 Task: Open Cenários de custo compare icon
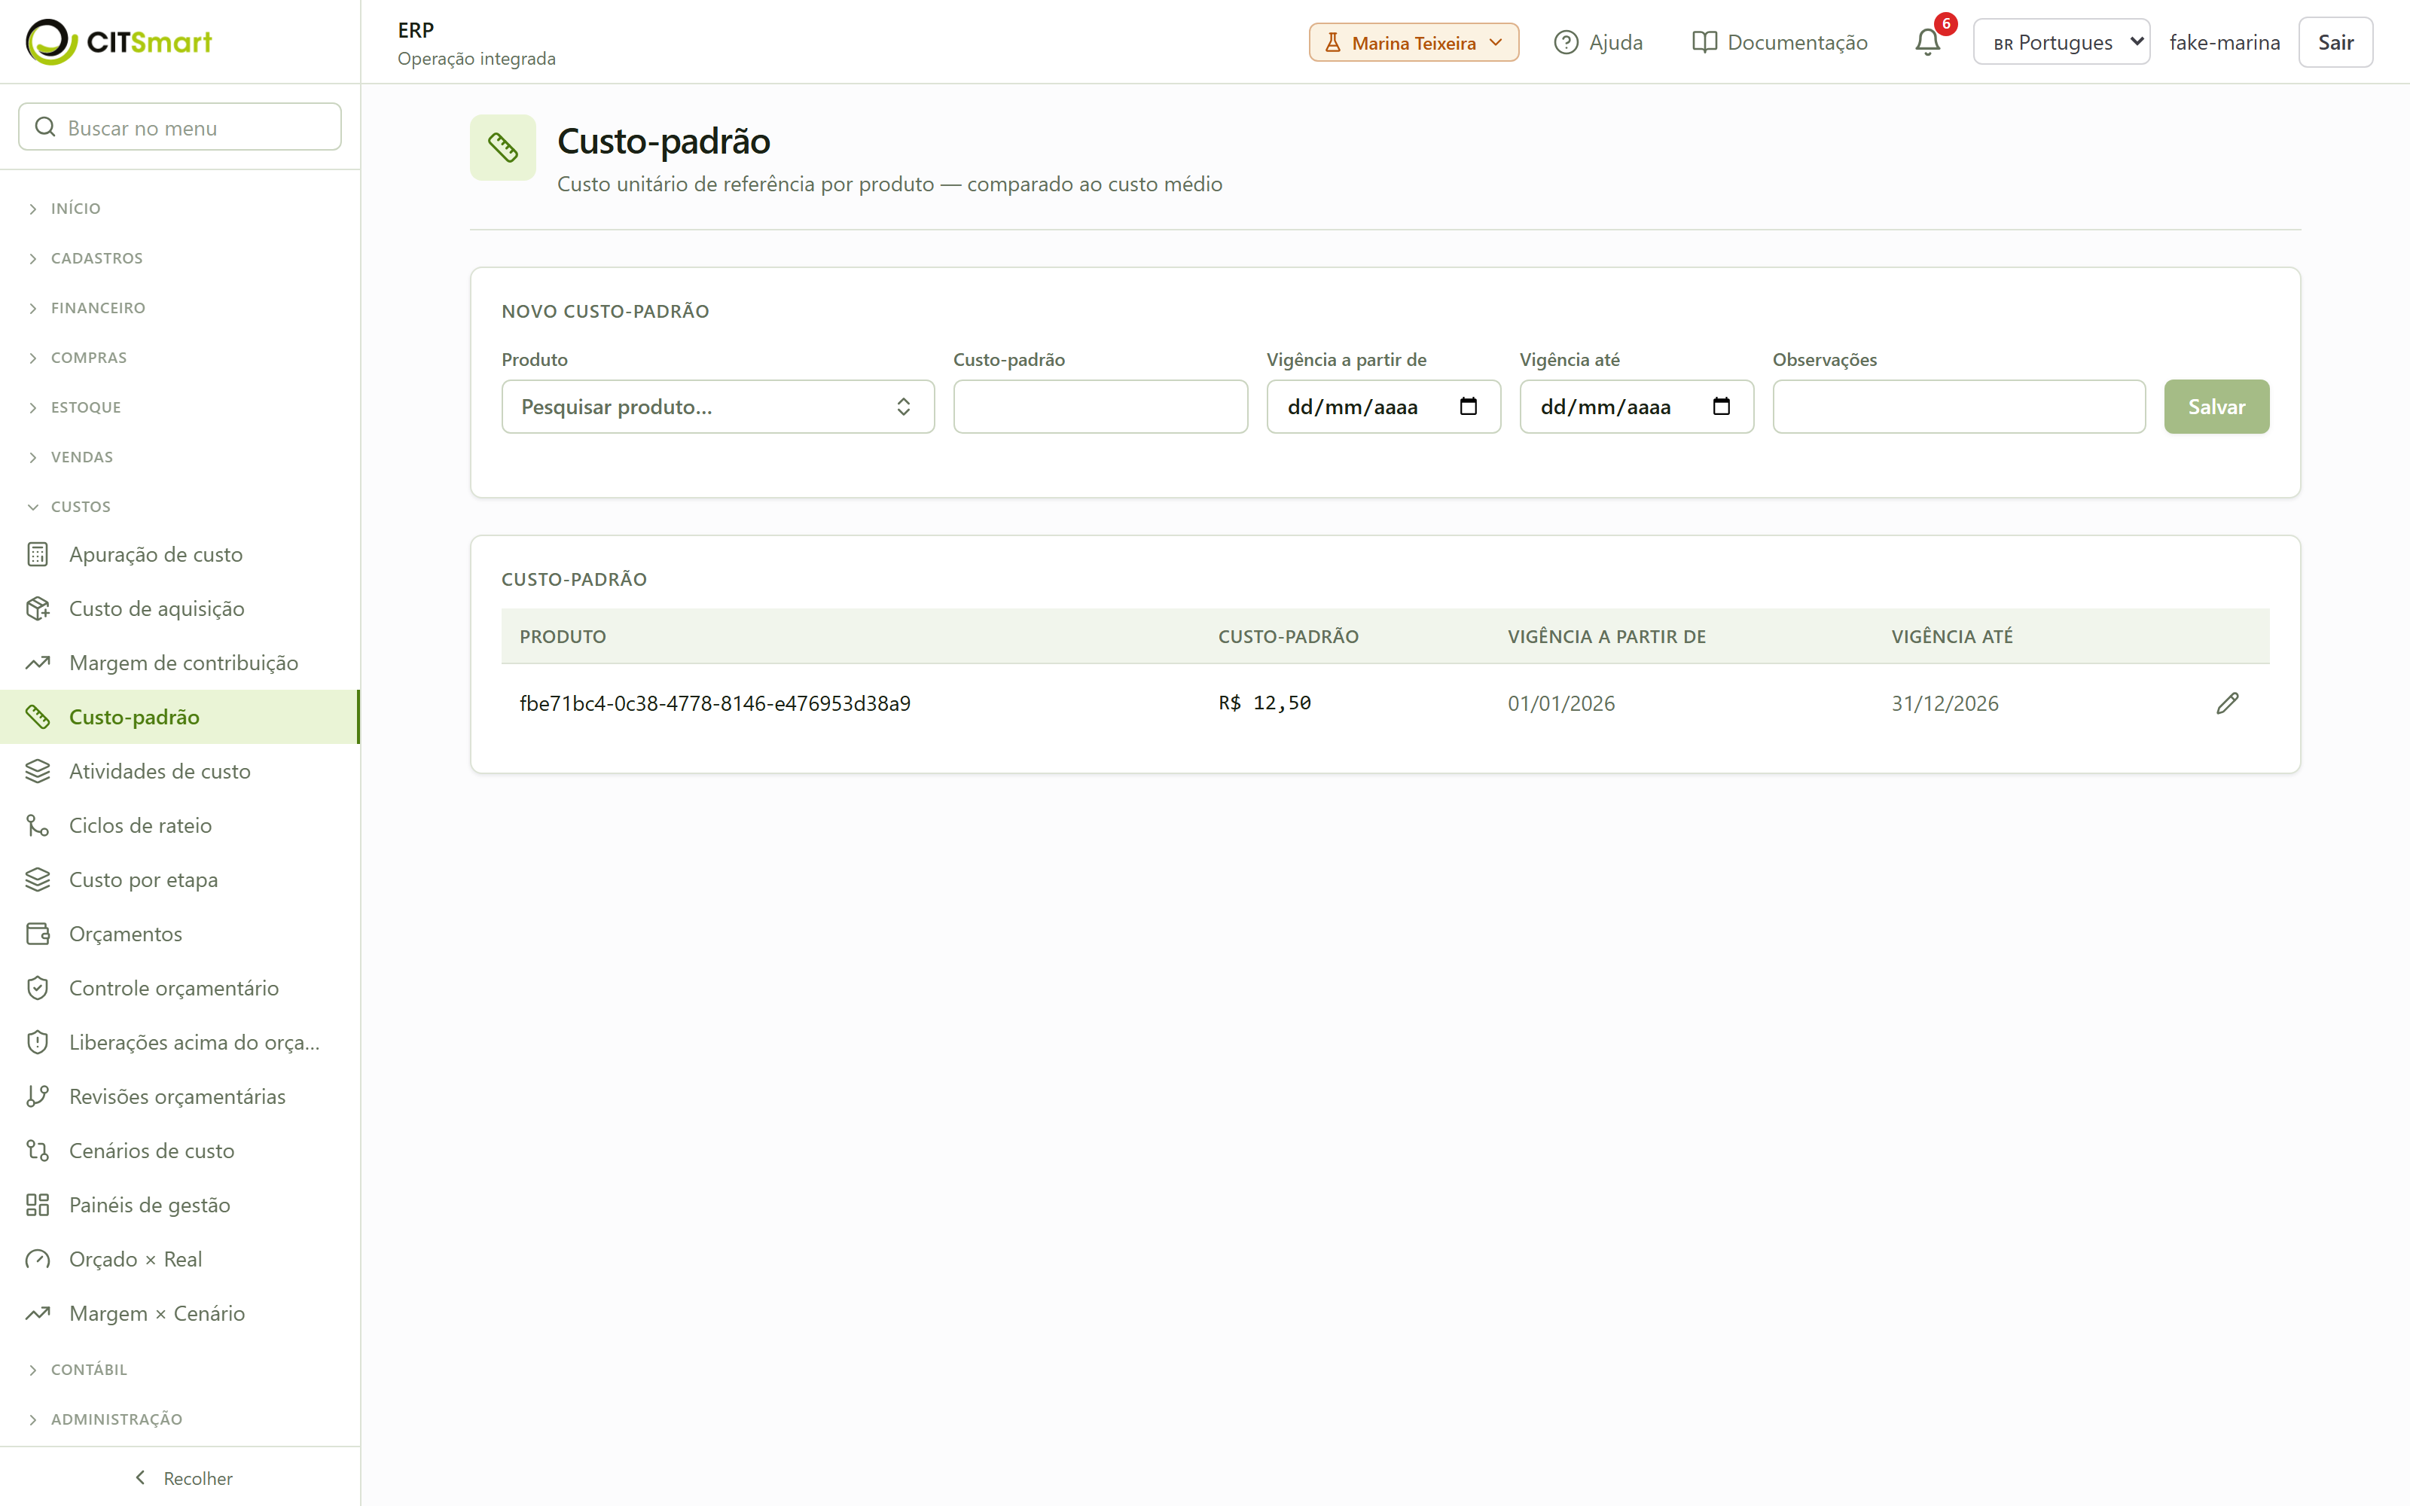click(x=38, y=1151)
